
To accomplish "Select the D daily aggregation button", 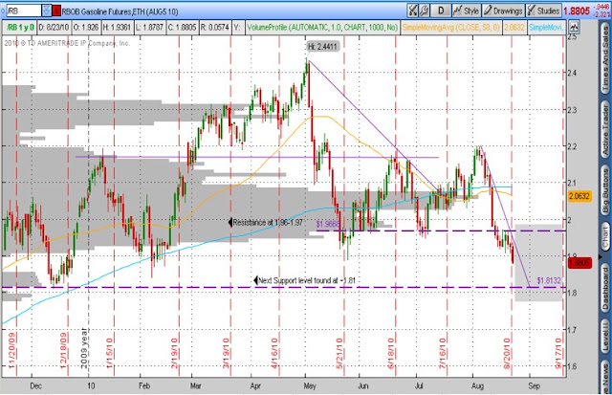I will pos(441,11).
